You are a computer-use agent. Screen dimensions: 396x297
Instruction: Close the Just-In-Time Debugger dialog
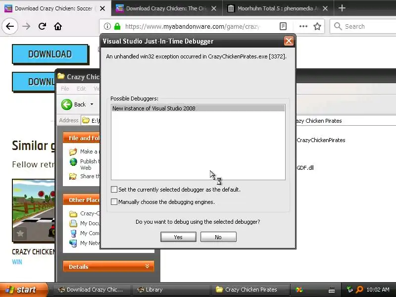click(289, 41)
